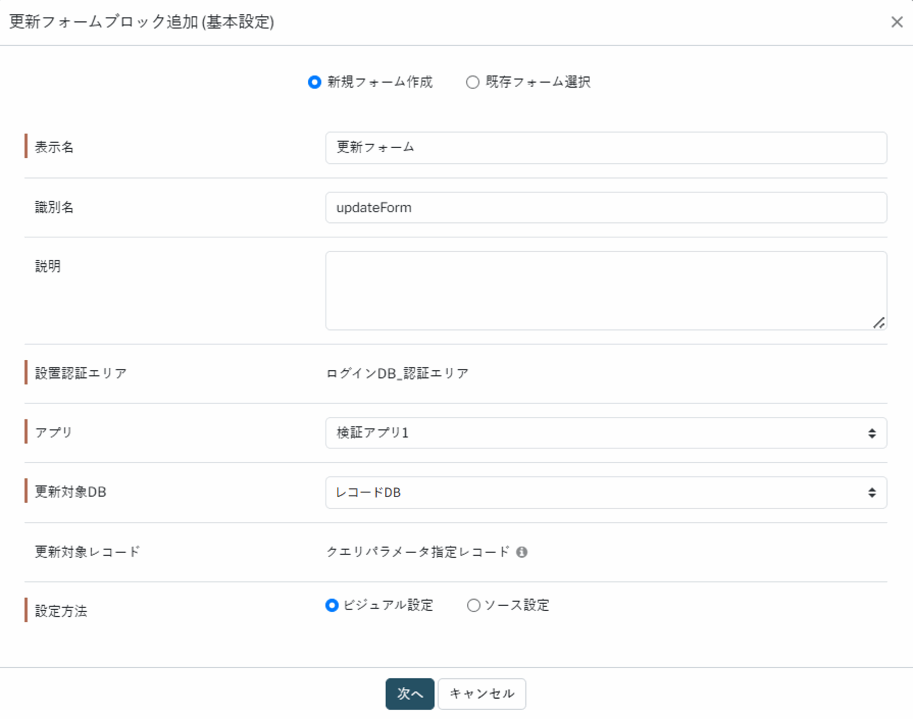
Task: Close the dialog with X icon
Action: (x=897, y=22)
